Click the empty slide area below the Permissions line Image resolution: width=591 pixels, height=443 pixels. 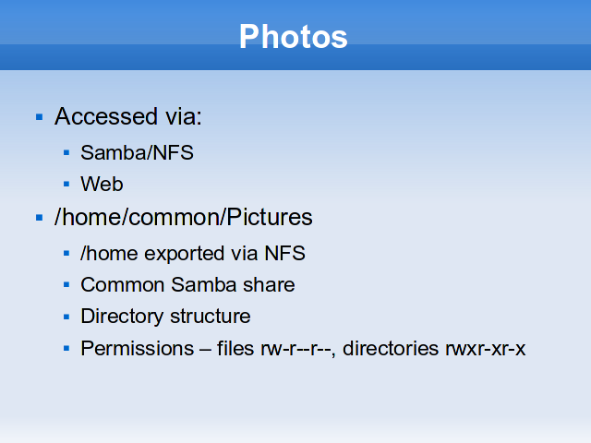click(295, 401)
